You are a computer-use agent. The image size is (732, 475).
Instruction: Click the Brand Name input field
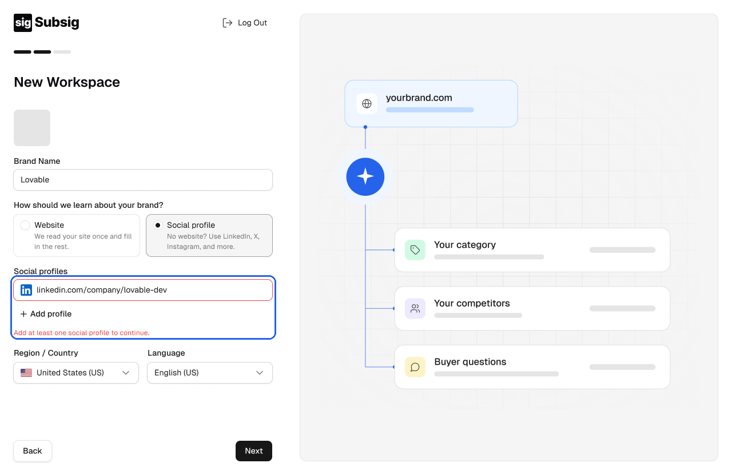click(143, 180)
